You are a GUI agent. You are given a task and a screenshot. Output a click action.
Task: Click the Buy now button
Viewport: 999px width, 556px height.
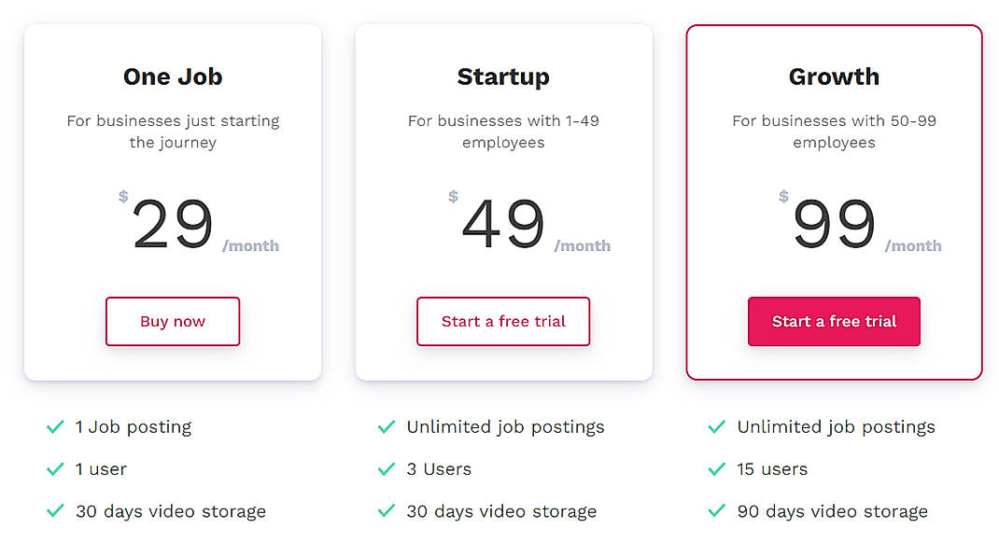pyautogui.click(x=172, y=321)
